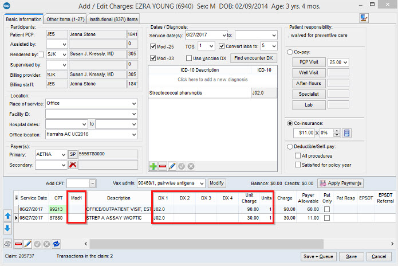The image size is (398, 266).
Task: Click the Add CPT input field
Action: 78,183
